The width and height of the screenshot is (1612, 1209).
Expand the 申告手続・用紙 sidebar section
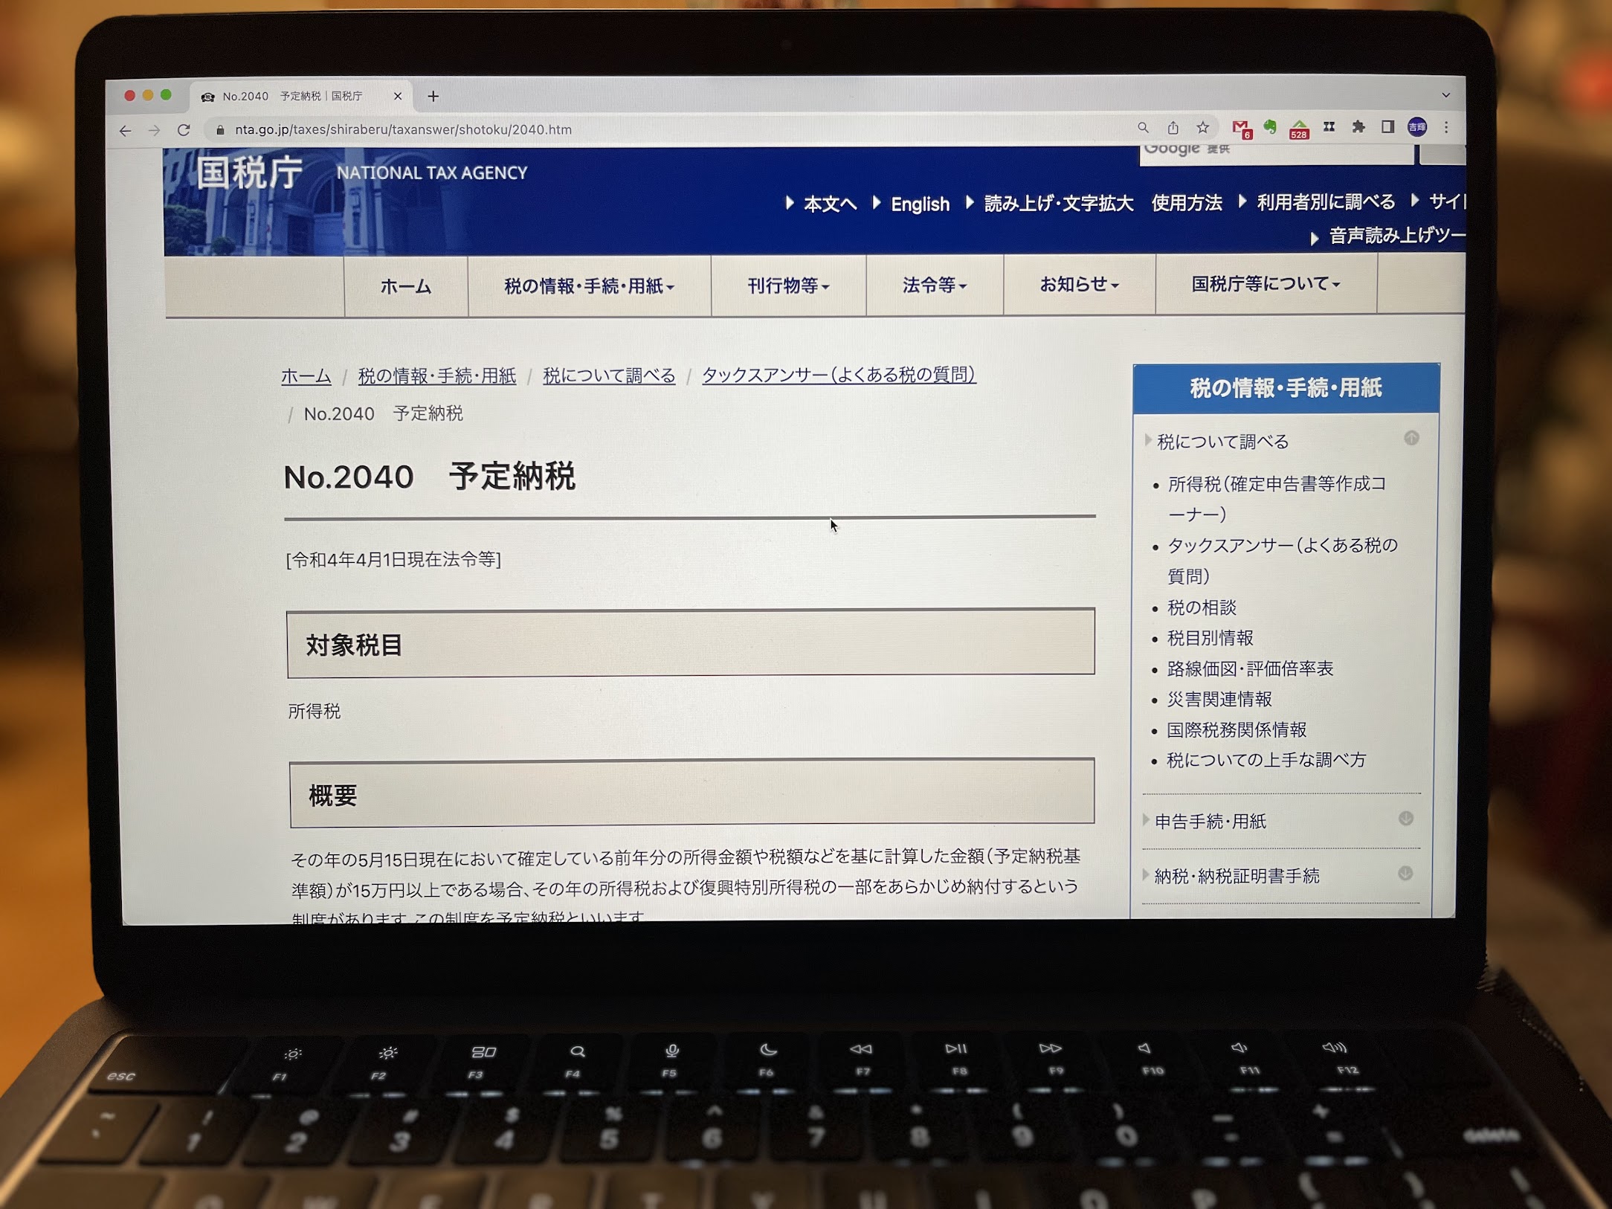[1405, 819]
